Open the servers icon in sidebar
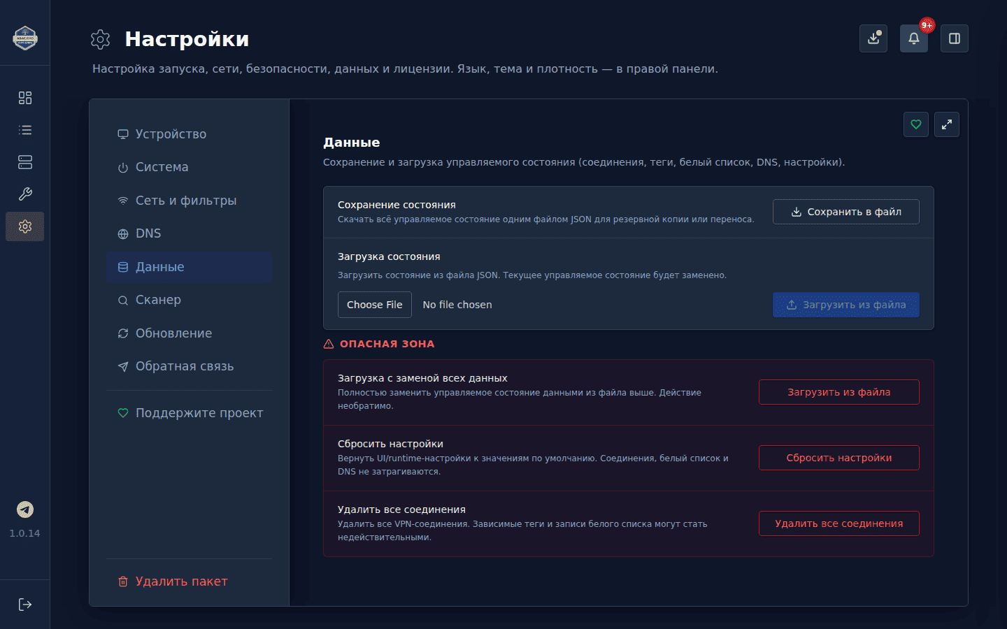The height and width of the screenshot is (629, 1007). click(25, 162)
